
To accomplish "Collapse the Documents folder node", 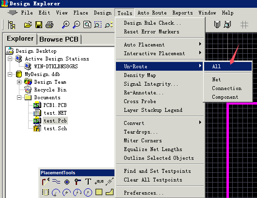I will pyautogui.click(x=19, y=97).
